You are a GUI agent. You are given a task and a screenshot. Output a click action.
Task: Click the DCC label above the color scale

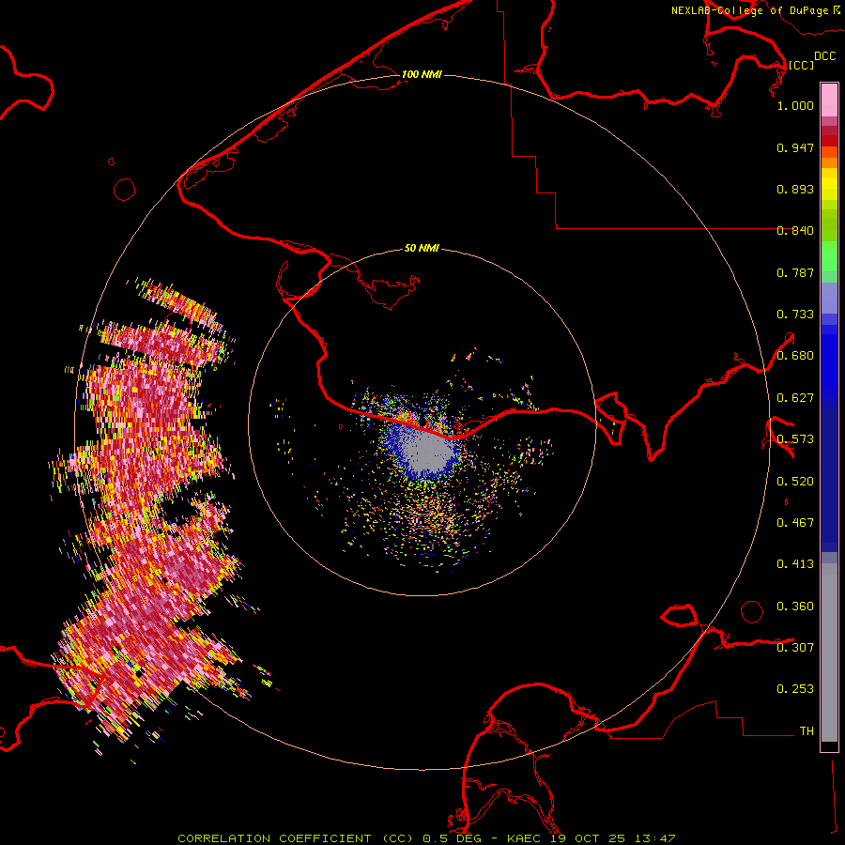coord(824,56)
